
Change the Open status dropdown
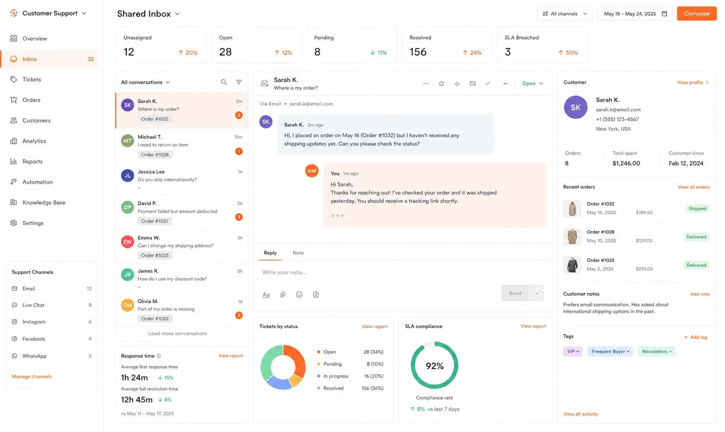533,83
